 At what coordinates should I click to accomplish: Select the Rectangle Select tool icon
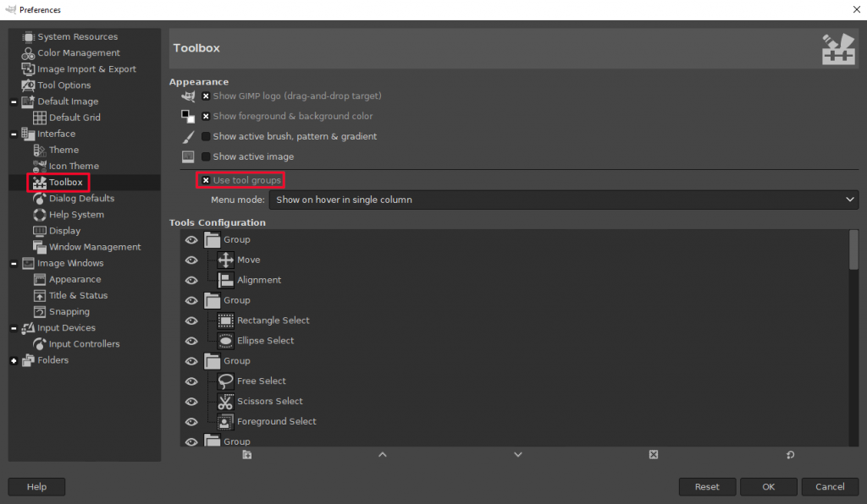(225, 320)
